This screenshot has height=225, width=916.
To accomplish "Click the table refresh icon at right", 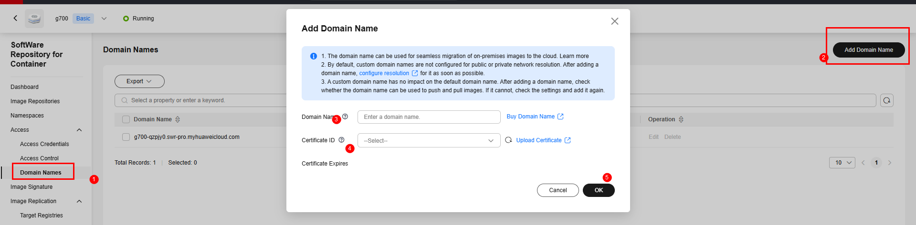I will 886,100.
